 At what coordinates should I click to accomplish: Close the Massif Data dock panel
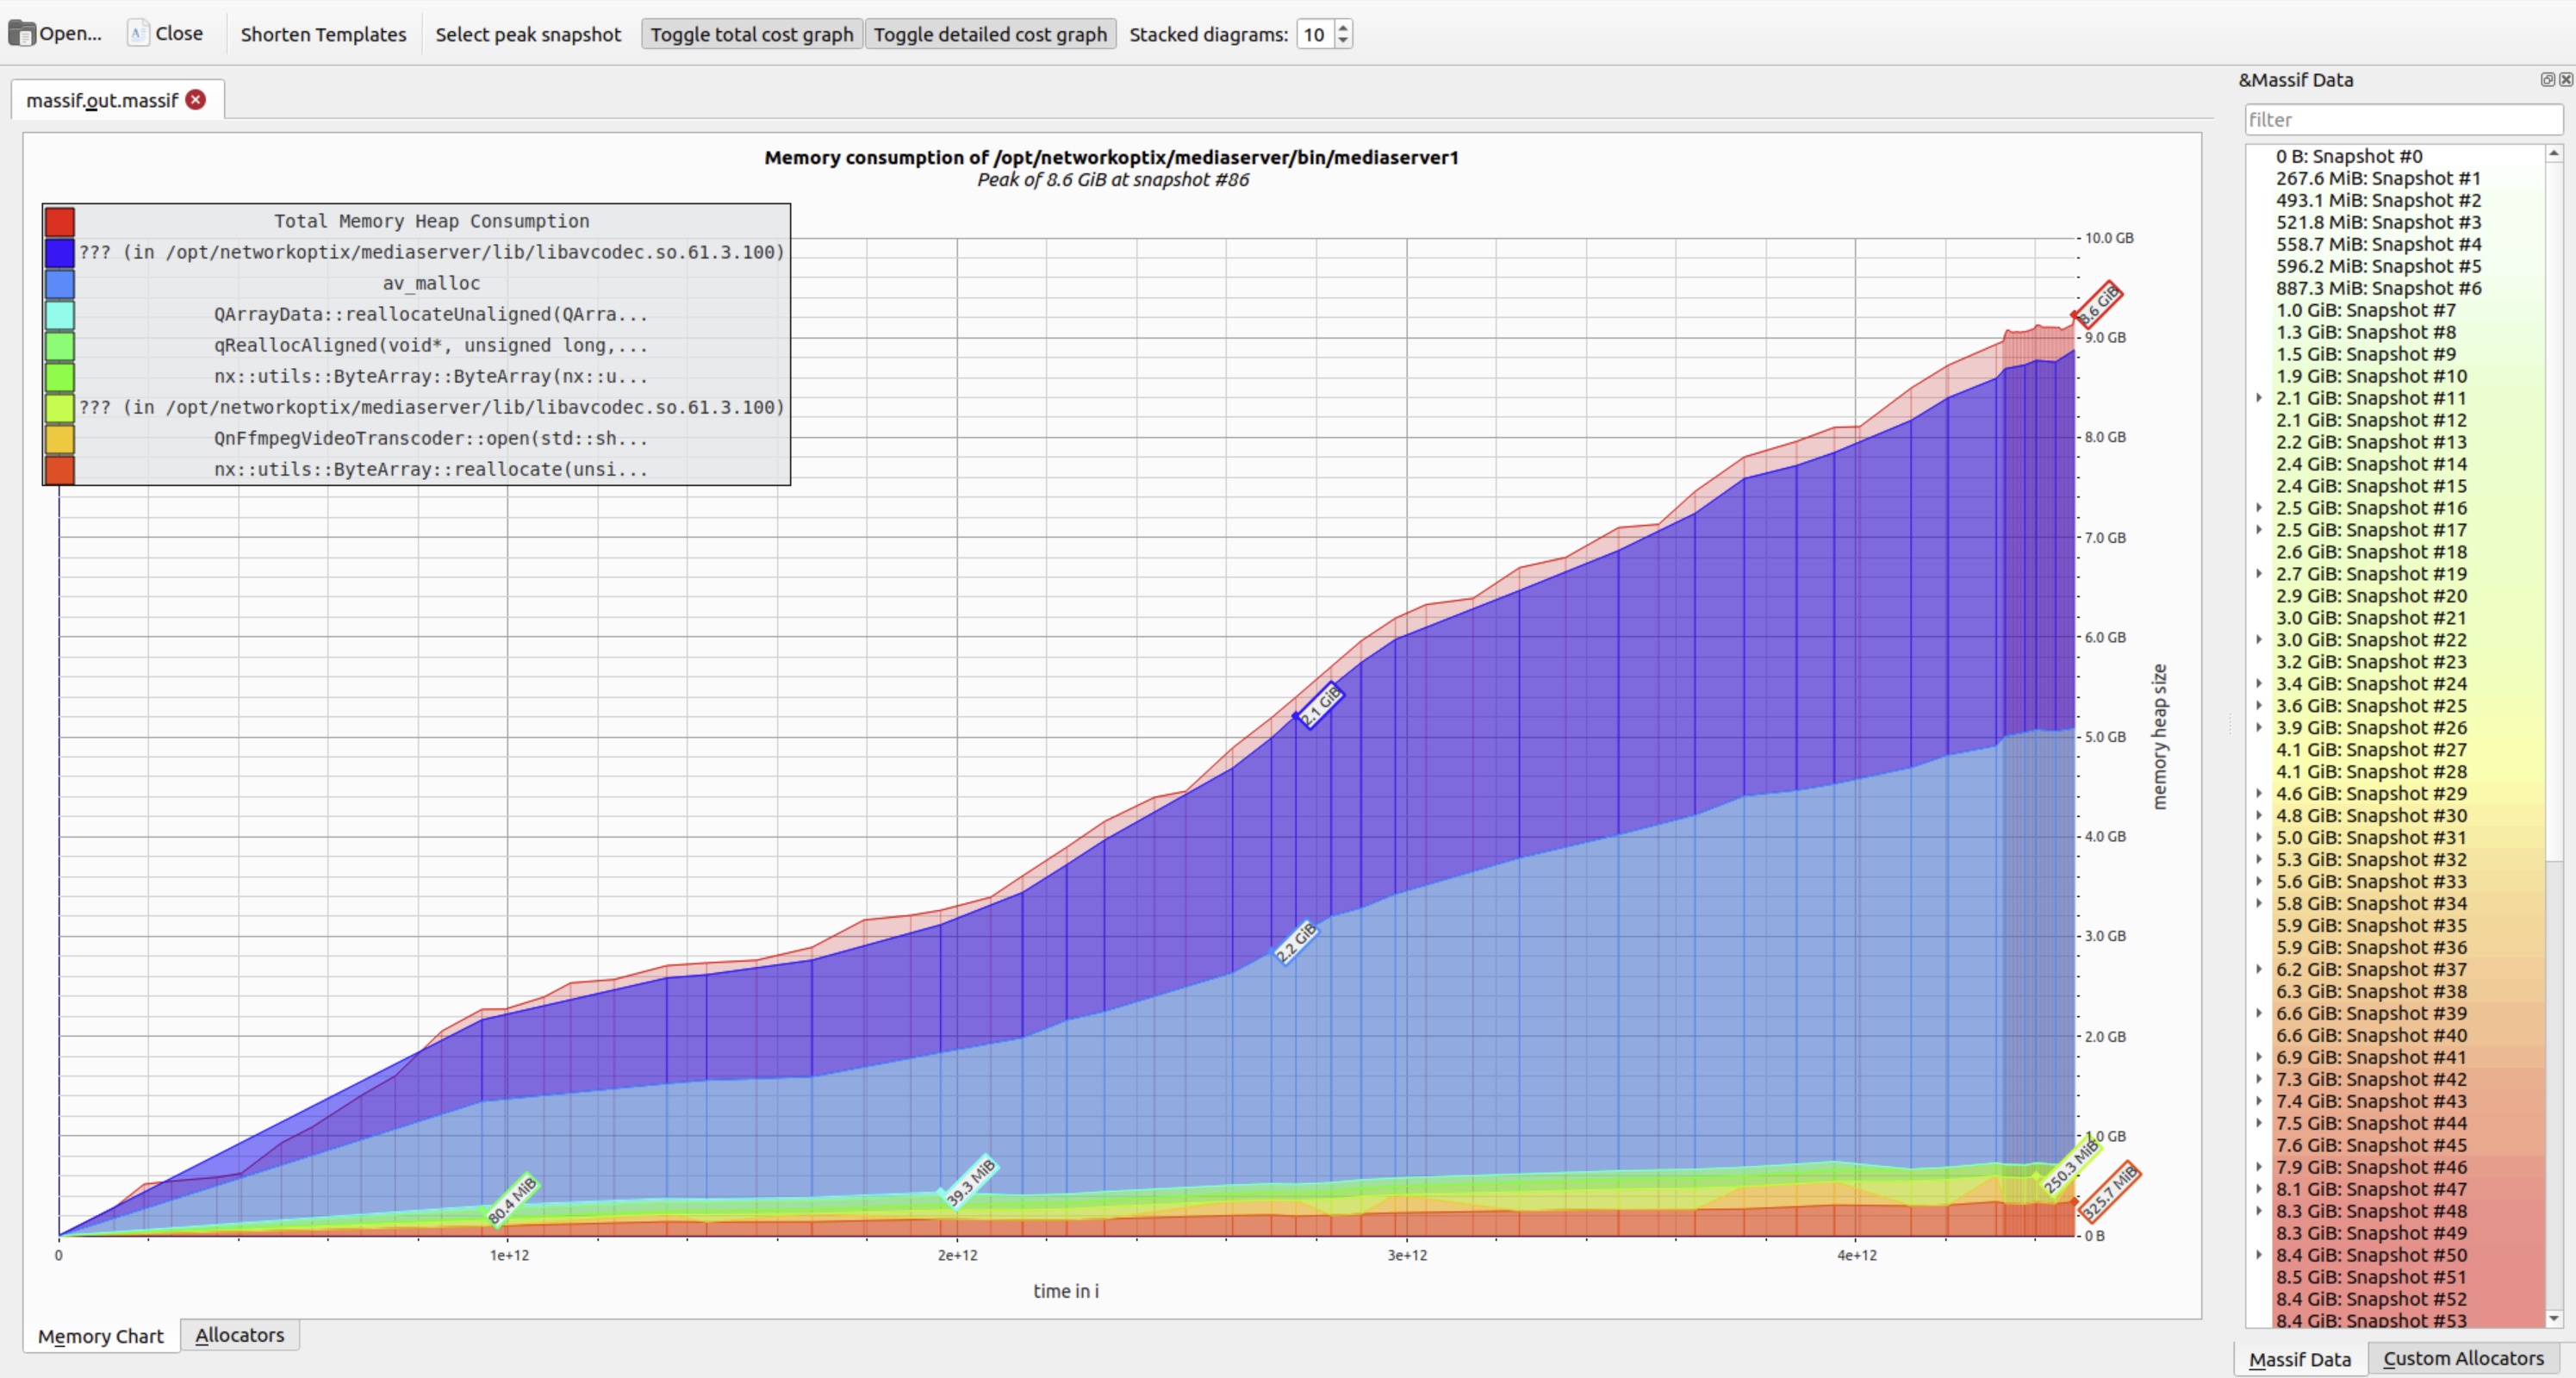click(x=2566, y=80)
